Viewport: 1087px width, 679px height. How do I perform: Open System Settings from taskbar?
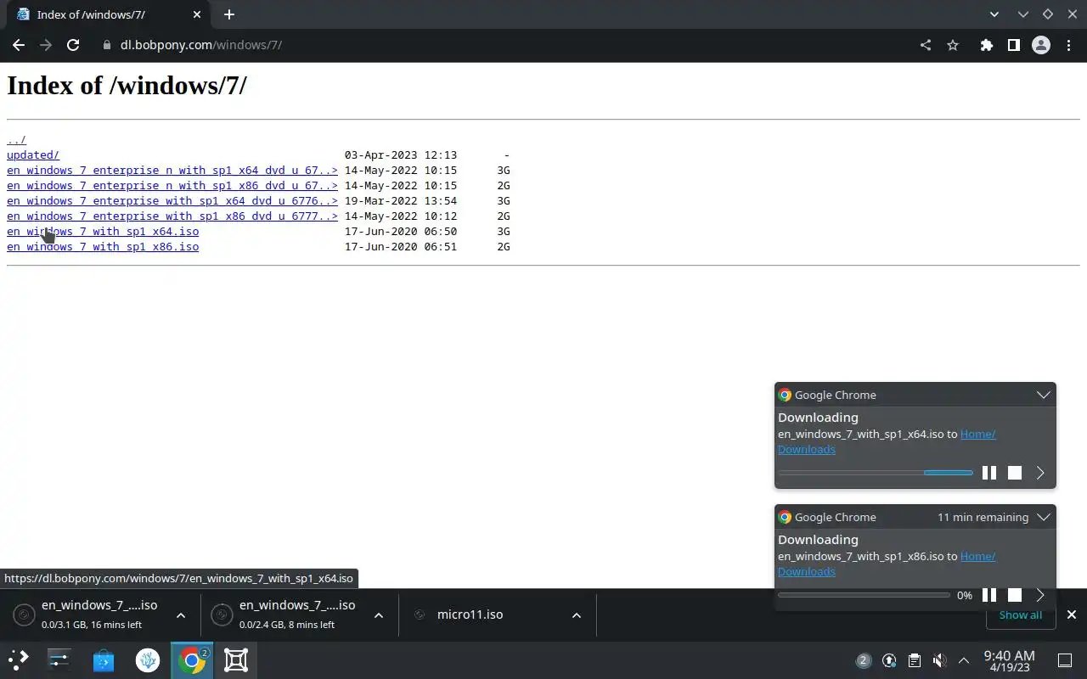tap(59, 659)
